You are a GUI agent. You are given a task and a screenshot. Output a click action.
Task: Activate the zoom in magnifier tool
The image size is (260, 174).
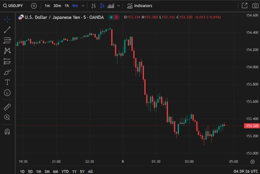click(x=7, y=117)
